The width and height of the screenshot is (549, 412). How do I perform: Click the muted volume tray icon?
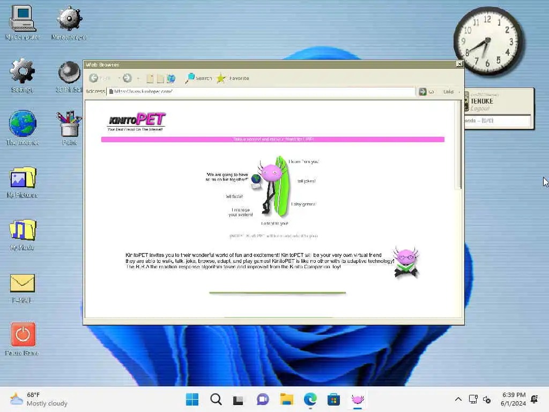(487, 399)
